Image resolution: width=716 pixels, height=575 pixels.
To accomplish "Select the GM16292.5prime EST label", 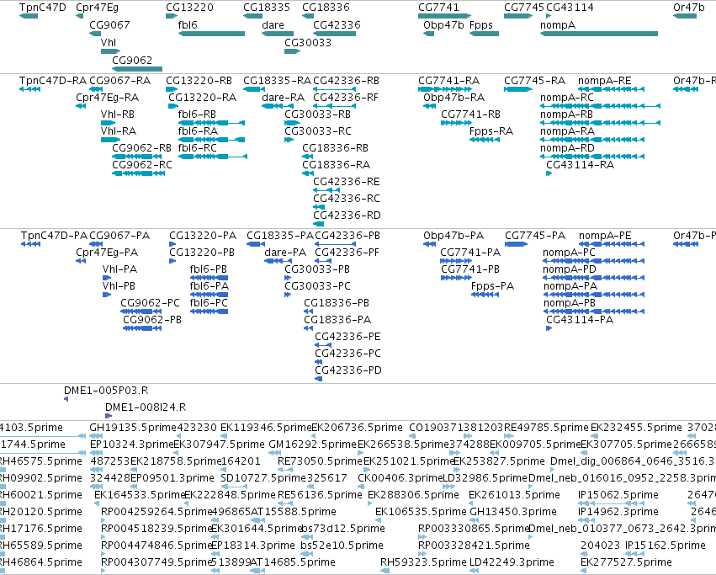I will pyautogui.click(x=313, y=445).
